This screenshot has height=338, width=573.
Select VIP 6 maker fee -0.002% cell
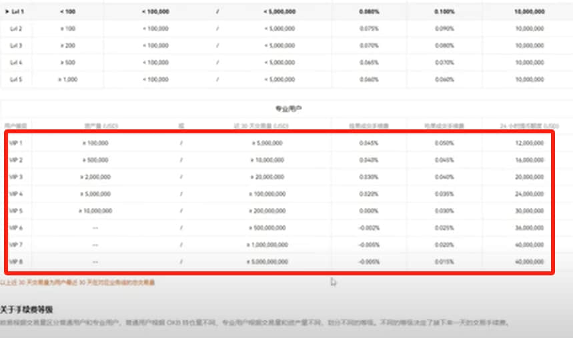click(369, 227)
